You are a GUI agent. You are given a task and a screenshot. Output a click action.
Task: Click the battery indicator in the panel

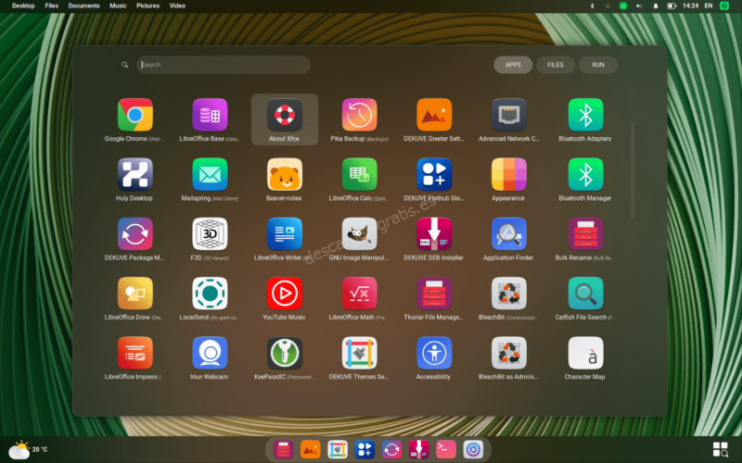coord(672,6)
